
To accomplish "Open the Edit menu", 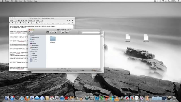I will (x=16, y=1).
